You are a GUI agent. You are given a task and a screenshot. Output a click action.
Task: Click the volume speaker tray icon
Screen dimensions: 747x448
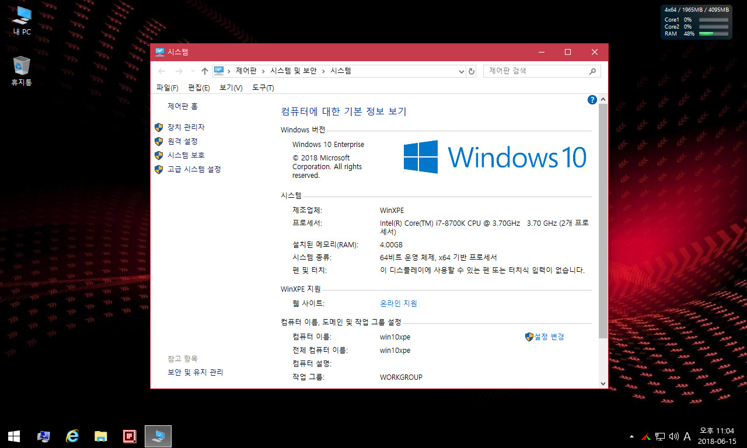(x=674, y=436)
